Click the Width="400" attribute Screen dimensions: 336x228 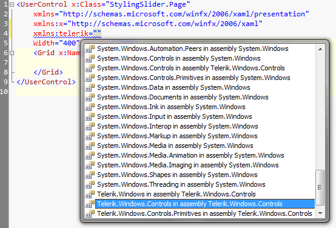click(56, 43)
